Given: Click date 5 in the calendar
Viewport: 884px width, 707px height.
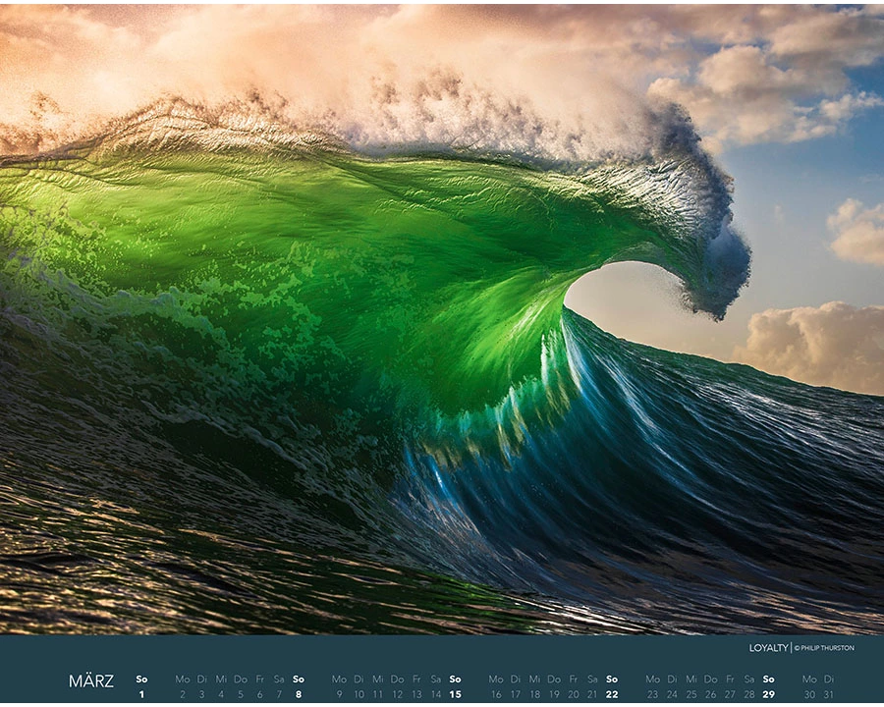Looking at the screenshot, I should pyautogui.click(x=241, y=694).
